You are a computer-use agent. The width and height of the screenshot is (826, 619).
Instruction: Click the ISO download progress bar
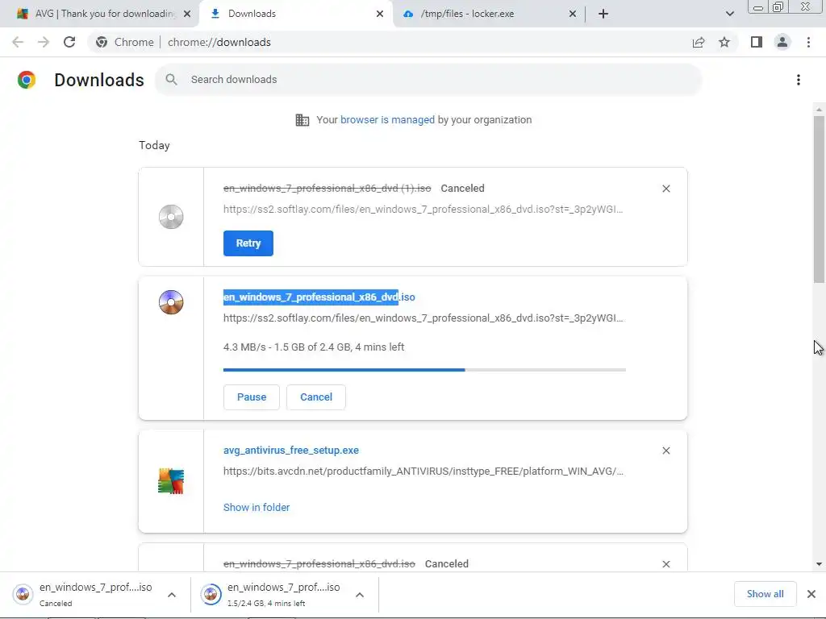coord(424,370)
